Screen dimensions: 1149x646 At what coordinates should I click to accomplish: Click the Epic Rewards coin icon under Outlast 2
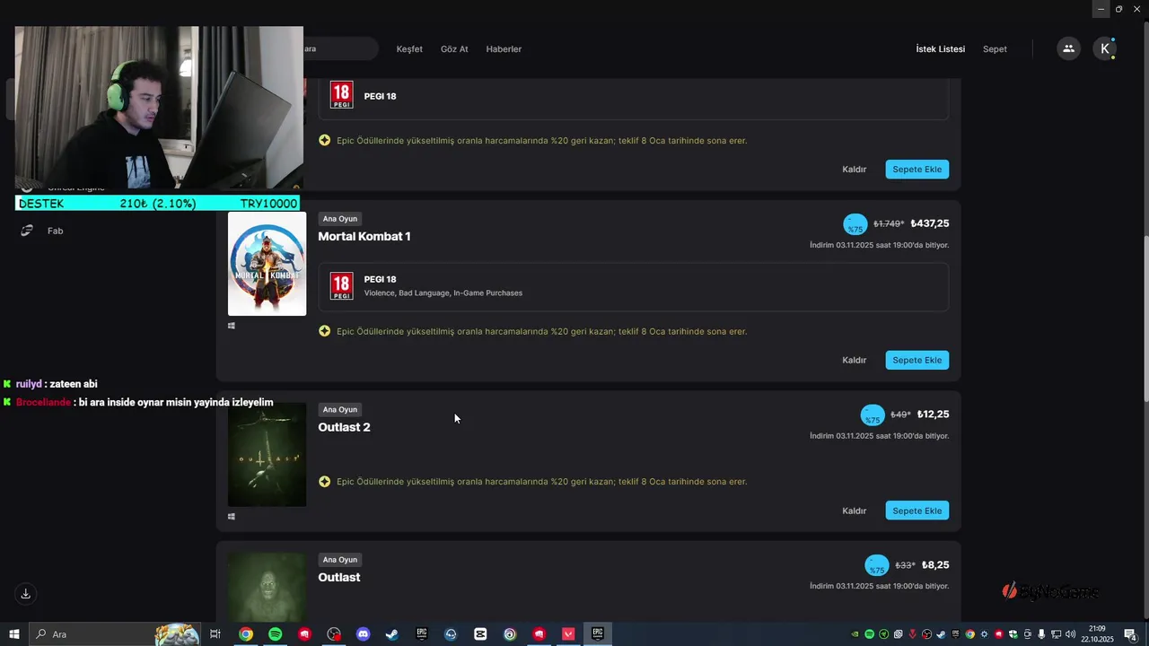325,482
